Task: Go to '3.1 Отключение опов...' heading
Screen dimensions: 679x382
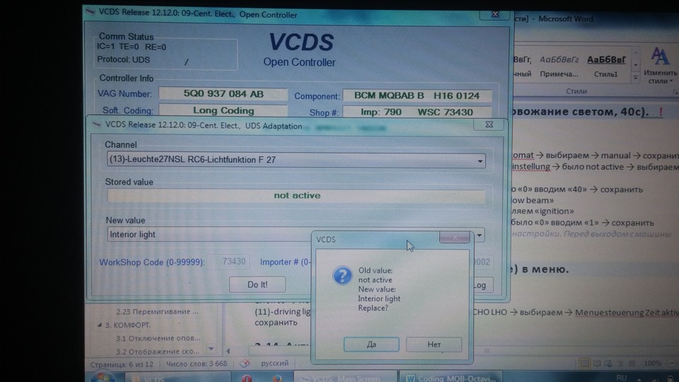Action: (x=158, y=338)
